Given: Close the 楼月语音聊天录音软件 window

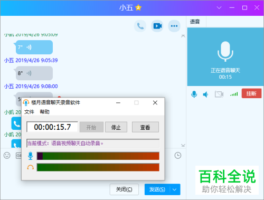Looking at the screenshot, I should coord(155,103).
